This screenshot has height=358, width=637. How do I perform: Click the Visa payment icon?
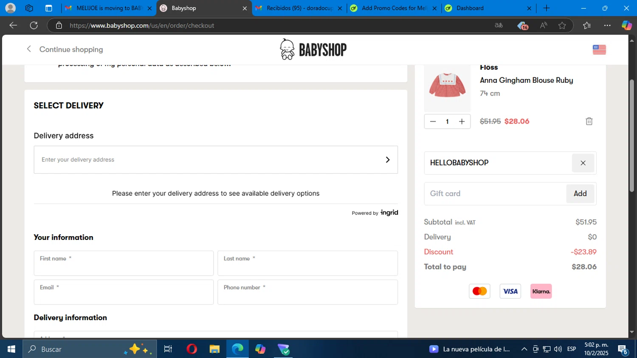coord(510,291)
